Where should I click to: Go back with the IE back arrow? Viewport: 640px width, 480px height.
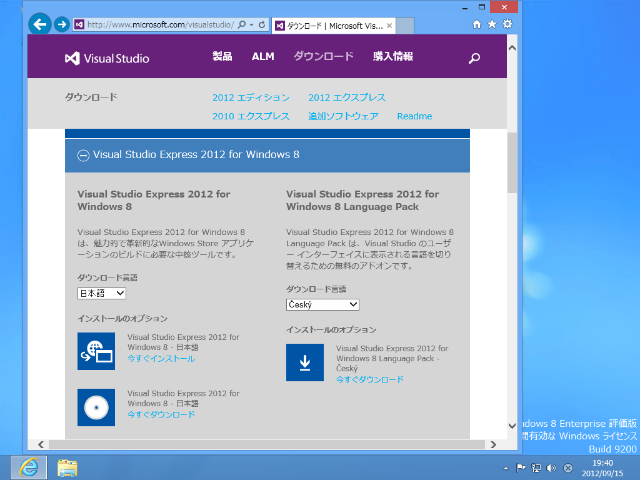[x=39, y=24]
